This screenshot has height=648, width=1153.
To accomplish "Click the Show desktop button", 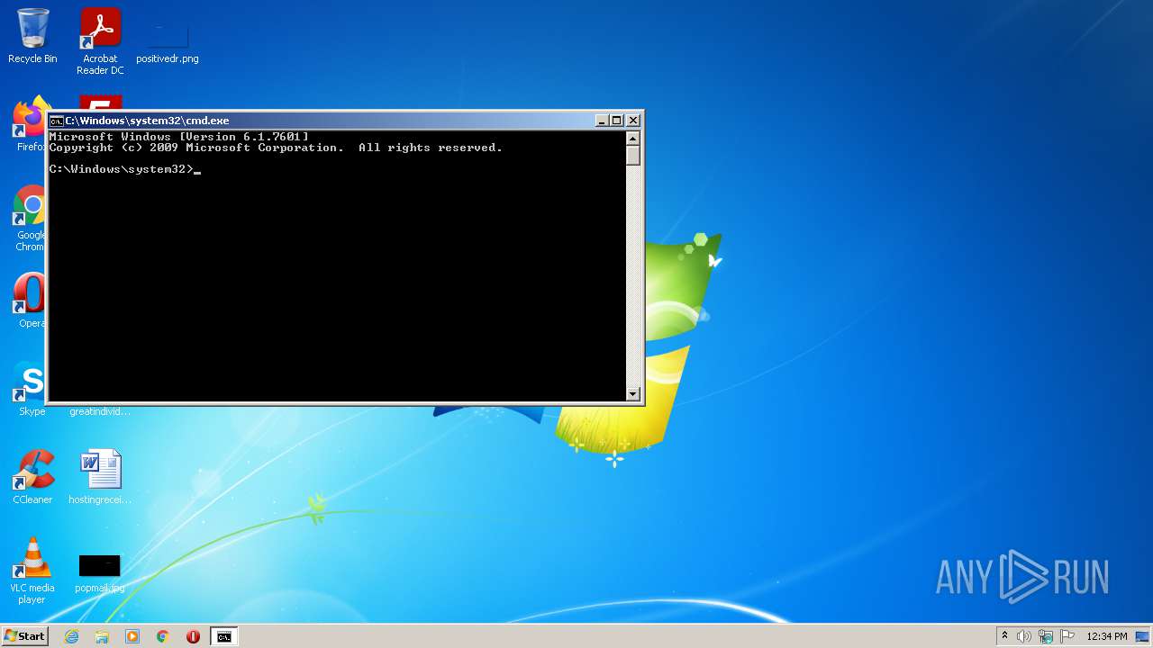I will (1143, 636).
